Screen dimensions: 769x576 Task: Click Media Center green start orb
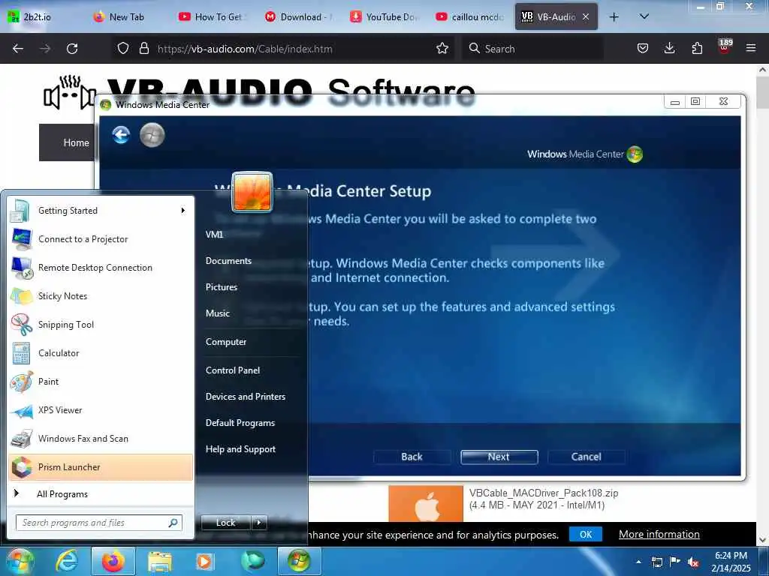point(152,135)
